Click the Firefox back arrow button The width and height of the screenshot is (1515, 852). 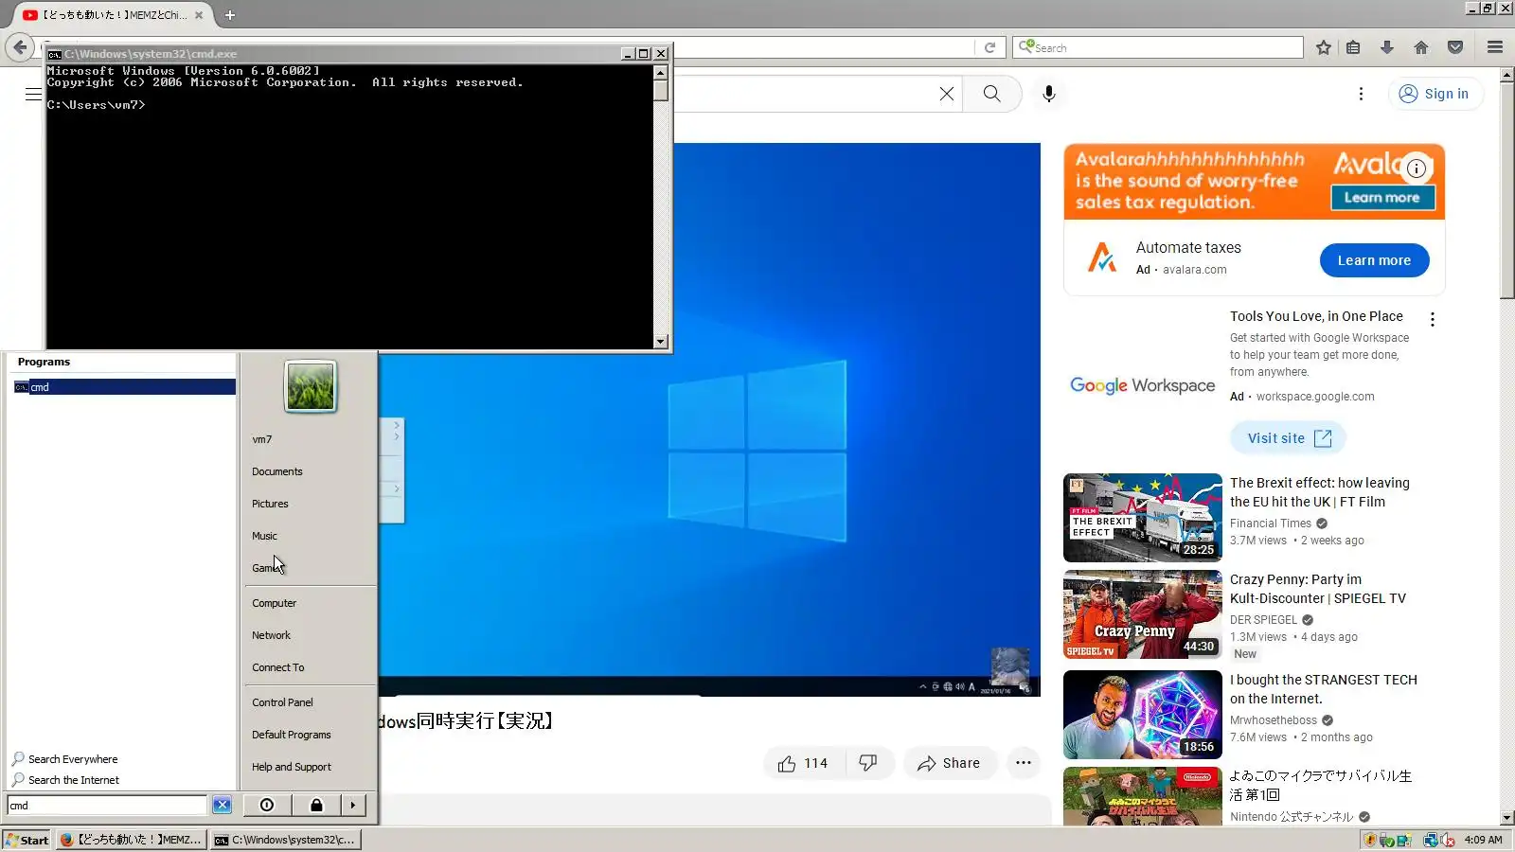[x=20, y=46]
